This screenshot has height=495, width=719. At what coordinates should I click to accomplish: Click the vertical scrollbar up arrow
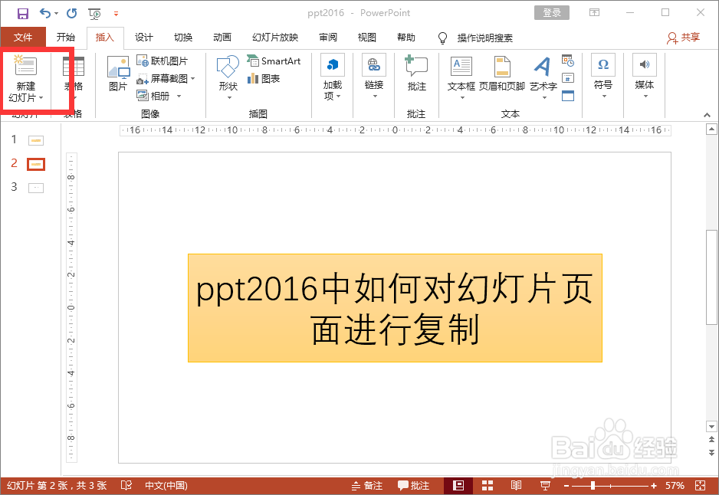pyautogui.click(x=711, y=129)
